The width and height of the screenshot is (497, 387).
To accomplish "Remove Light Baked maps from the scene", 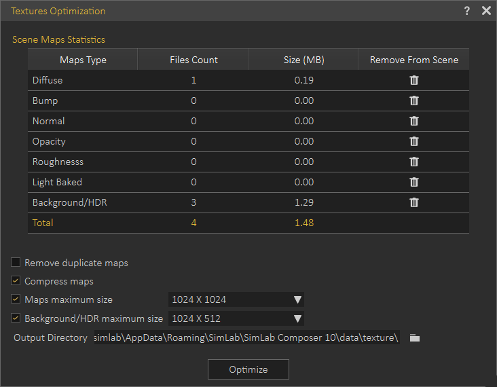I will [414, 182].
